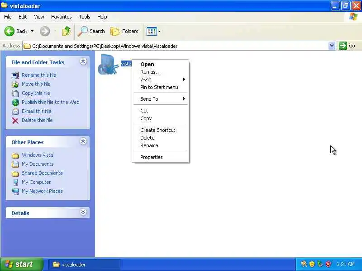Click the red shield tray icon
The image size is (362, 271).
click(328, 264)
